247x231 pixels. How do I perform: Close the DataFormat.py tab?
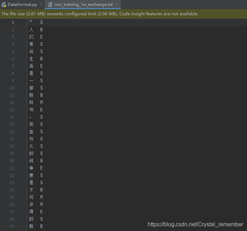[41, 4]
